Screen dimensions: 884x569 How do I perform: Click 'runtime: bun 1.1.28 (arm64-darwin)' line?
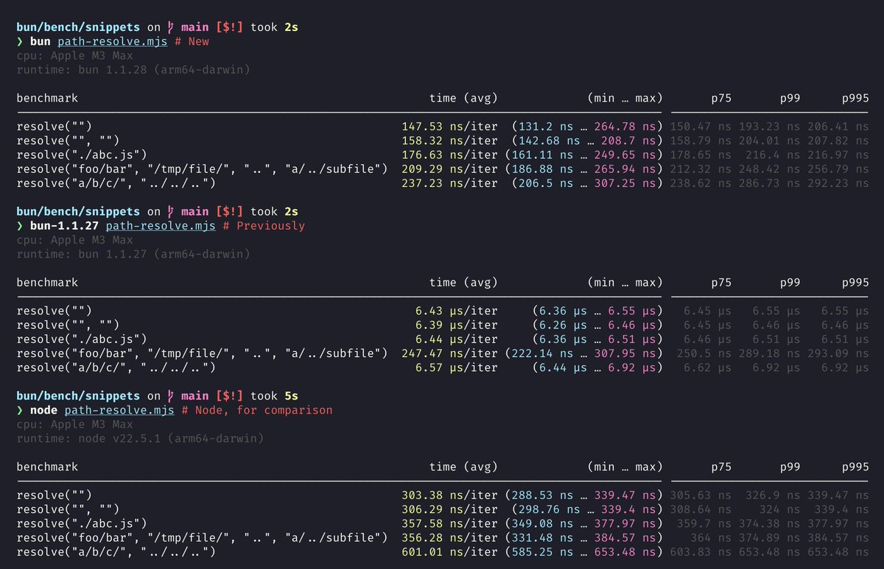(133, 70)
